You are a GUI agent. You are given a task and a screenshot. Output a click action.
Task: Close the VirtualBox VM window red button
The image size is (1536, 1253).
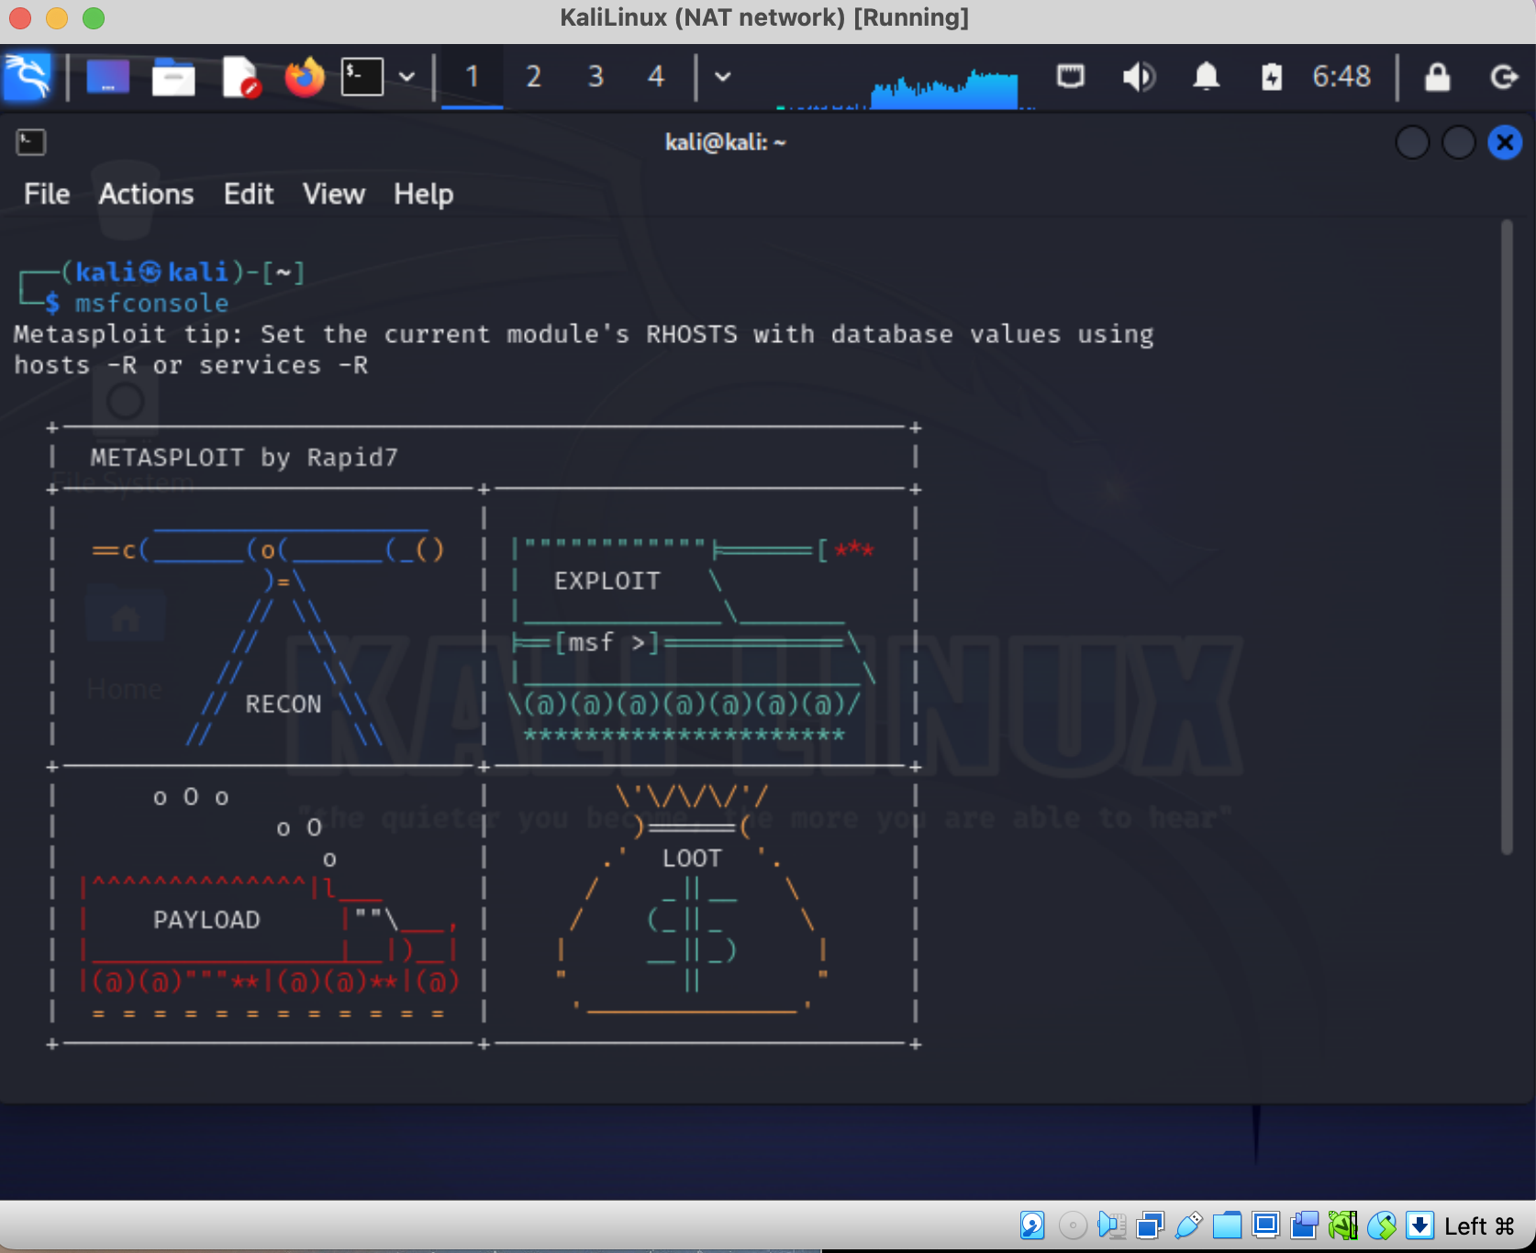[19, 17]
